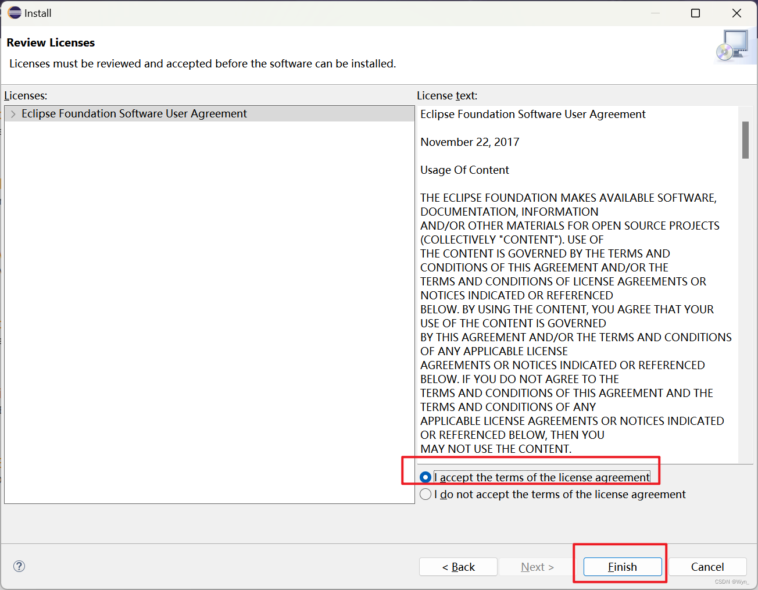Image resolution: width=758 pixels, height=590 pixels.
Task: Go Back to the previous wizard page
Action: pyautogui.click(x=458, y=567)
